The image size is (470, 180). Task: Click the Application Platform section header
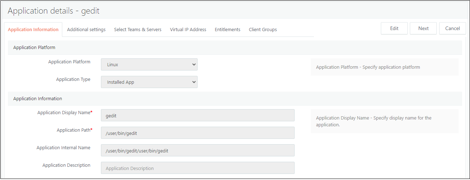tap(34, 48)
